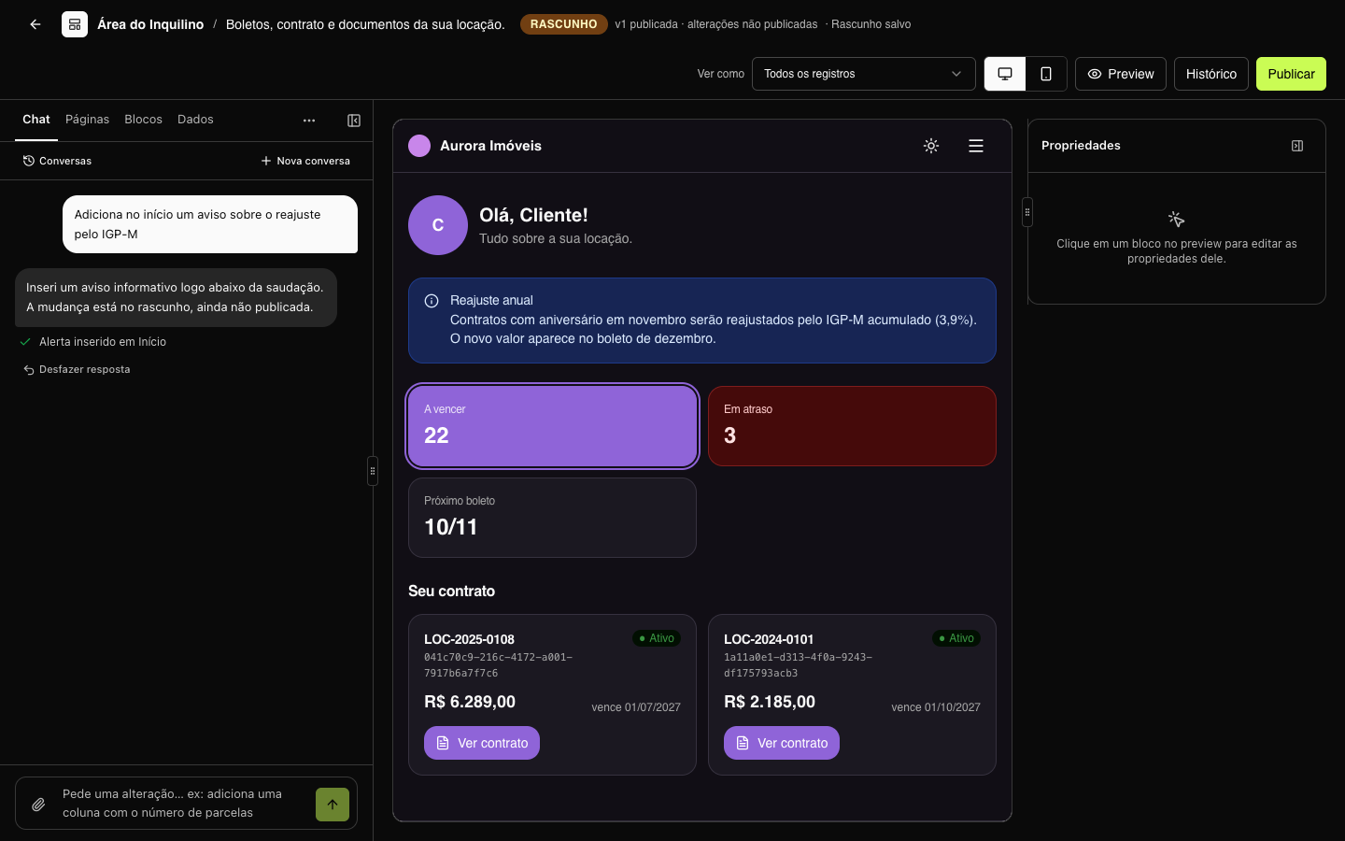This screenshot has height=841, width=1345.
Task: Open the 'Ver como' records dropdown
Action: coord(863,74)
